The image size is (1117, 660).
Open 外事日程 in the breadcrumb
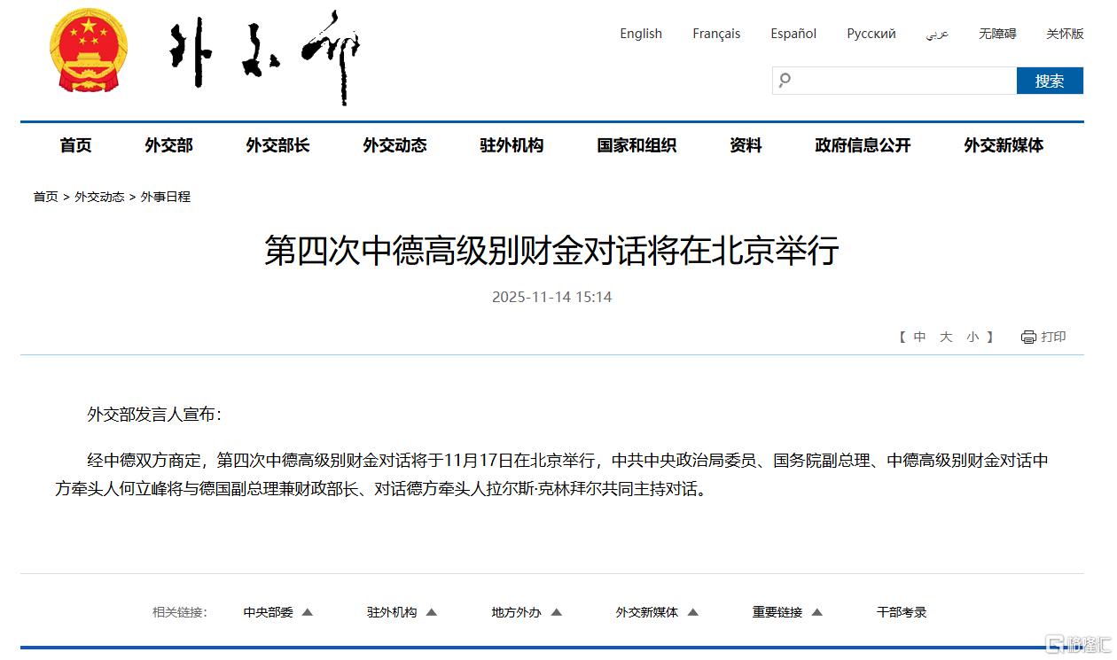point(166,197)
